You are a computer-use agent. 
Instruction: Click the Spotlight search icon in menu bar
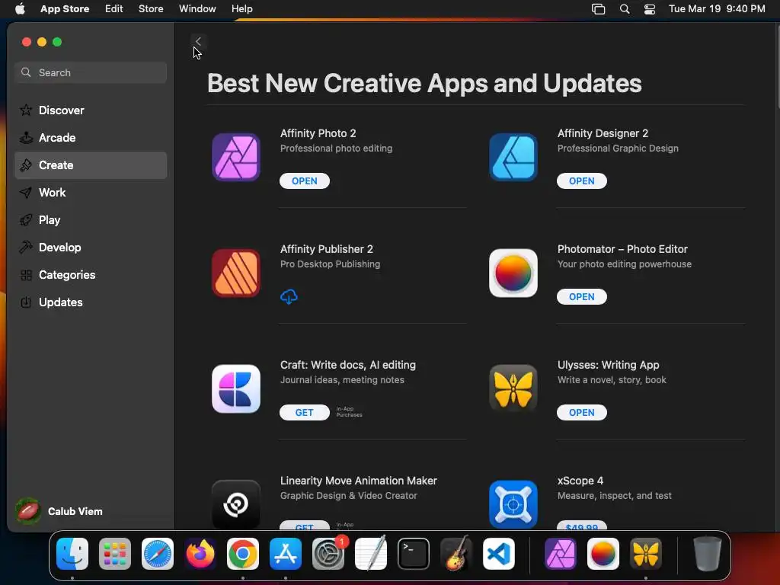coord(625,9)
